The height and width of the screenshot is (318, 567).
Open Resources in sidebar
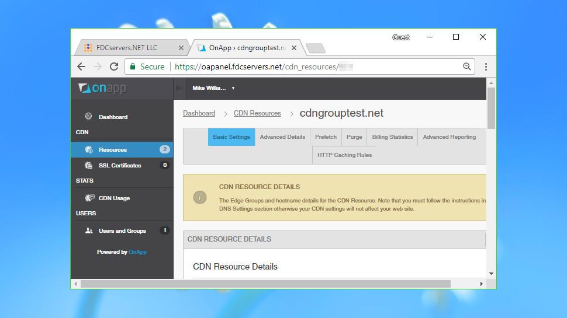pyautogui.click(x=122, y=149)
